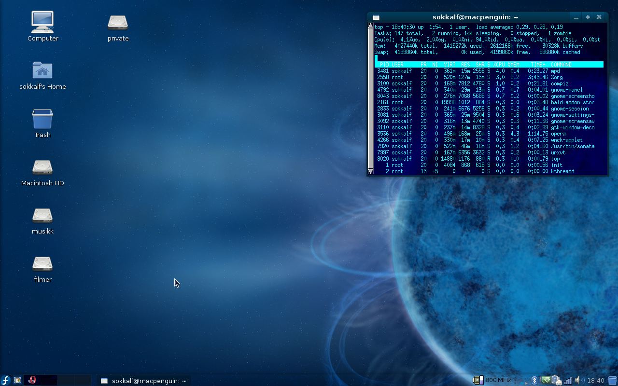Click the hald-addon-stor process row
The image size is (618, 386).
click(x=489, y=102)
